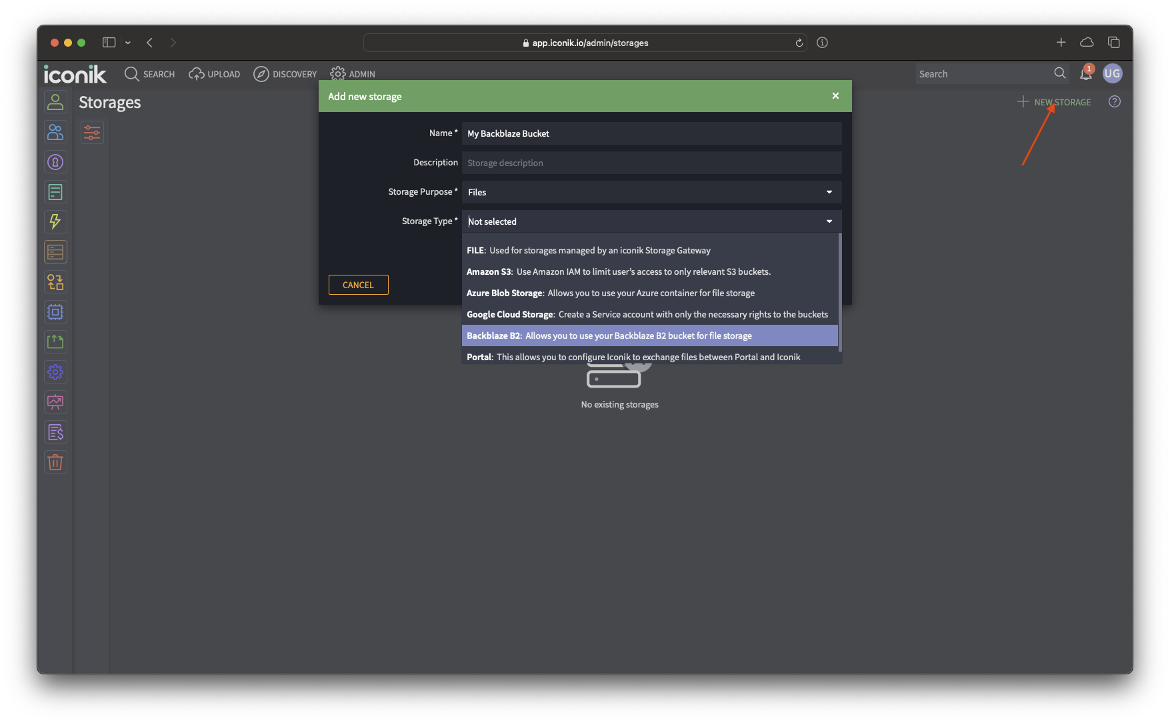The image size is (1170, 723).
Task: Select the highlighted Storages icon in the sidebar
Action: click(x=55, y=252)
